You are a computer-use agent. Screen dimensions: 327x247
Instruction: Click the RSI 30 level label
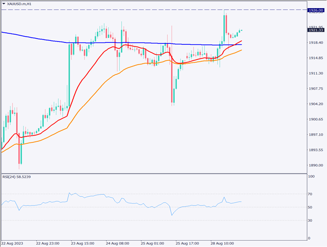point(312,220)
